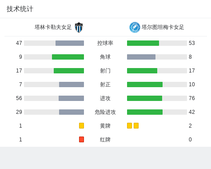Click the first away yellow card icon
Viewport: 211px width, 169px height.
129,125
